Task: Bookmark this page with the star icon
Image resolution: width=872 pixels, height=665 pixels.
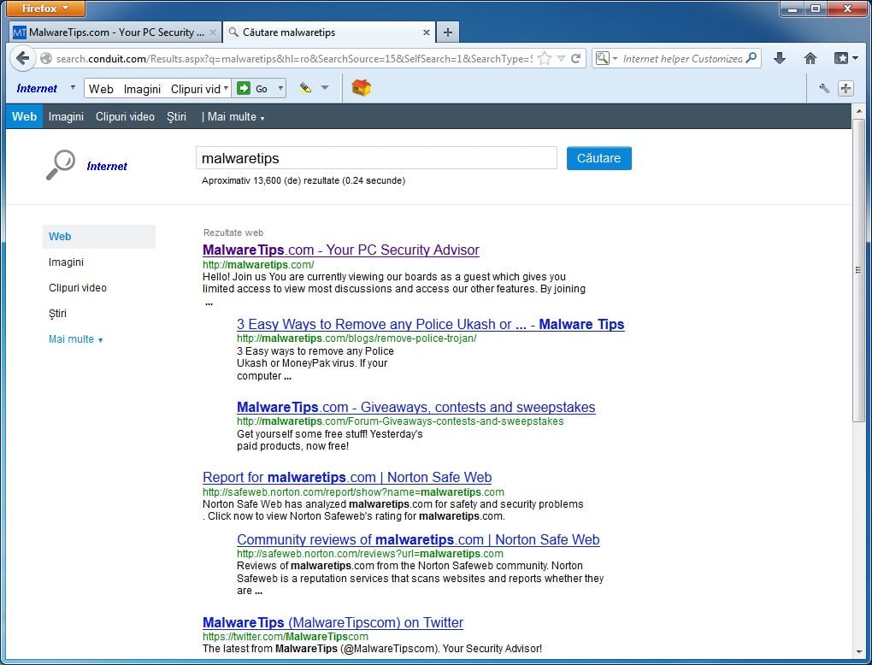Action: [545, 58]
